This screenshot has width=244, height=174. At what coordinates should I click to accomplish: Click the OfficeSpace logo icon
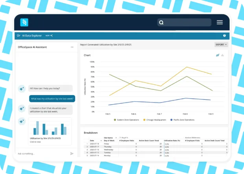coord(24,22)
